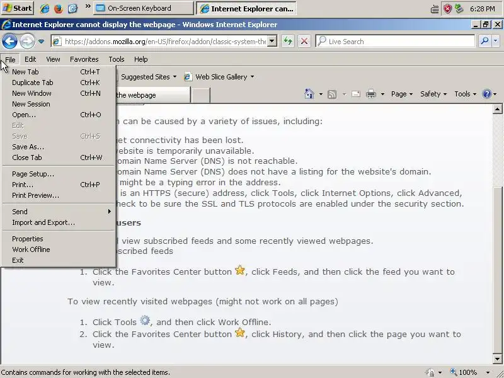Click the red shield system tray icon

[447, 9]
